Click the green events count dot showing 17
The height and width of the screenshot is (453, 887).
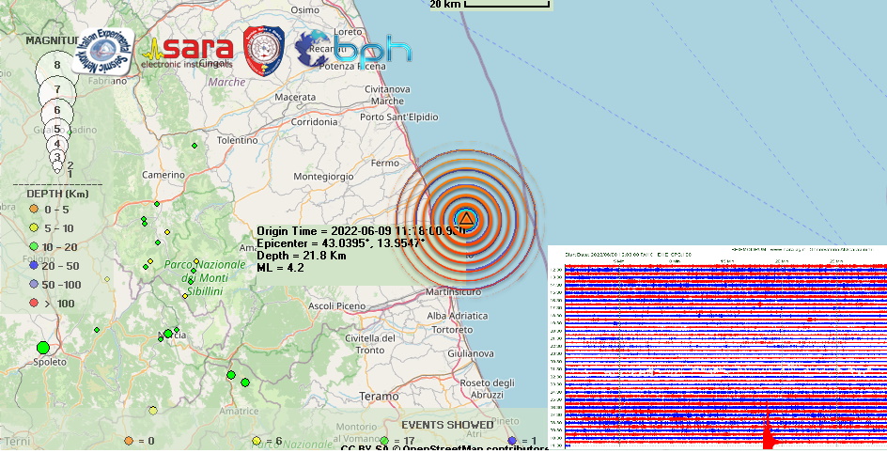point(384,441)
